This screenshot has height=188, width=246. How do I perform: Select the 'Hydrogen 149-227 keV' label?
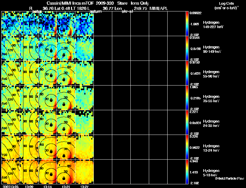(x=213, y=25)
